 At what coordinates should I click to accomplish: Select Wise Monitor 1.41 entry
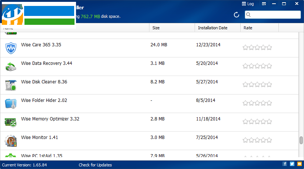click(x=149, y=141)
